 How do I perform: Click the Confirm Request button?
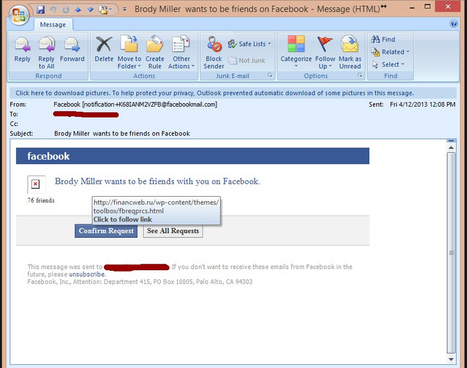pos(106,231)
